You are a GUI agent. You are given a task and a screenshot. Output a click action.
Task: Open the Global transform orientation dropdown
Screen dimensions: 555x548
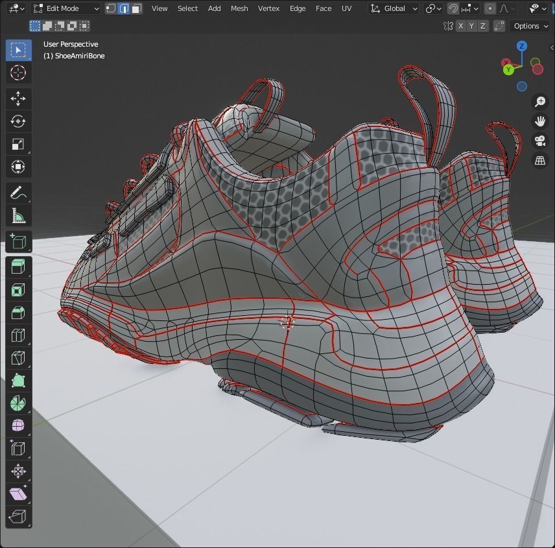point(394,8)
